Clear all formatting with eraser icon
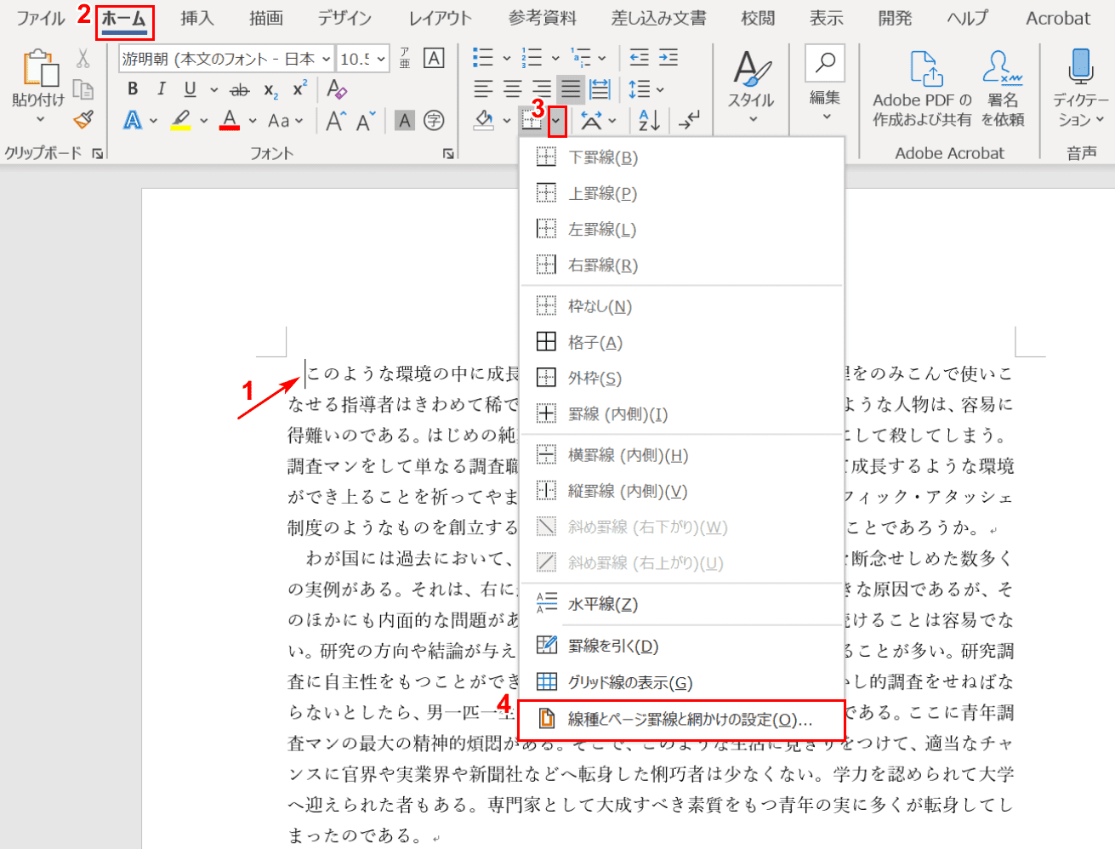This screenshot has width=1115, height=849. (337, 89)
